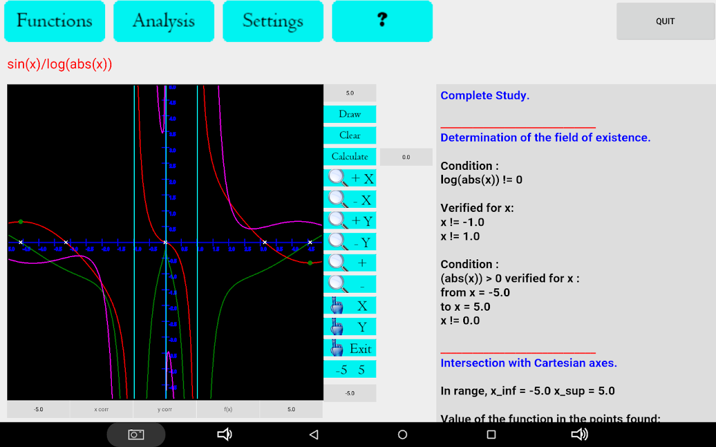The height and width of the screenshot is (447, 716).
Task: Click the x minimum -5.0 field
Action: pyautogui.click(x=38, y=409)
